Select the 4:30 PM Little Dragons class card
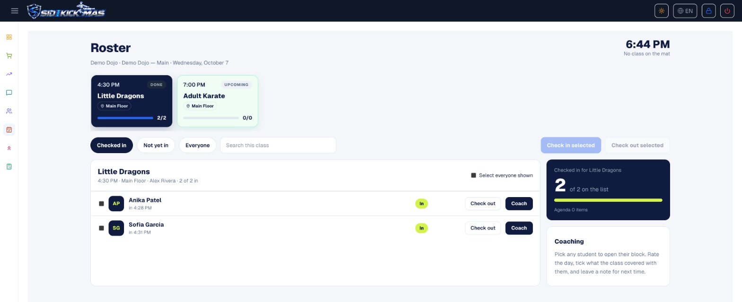 pyautogui.click(x=132, y=101)
